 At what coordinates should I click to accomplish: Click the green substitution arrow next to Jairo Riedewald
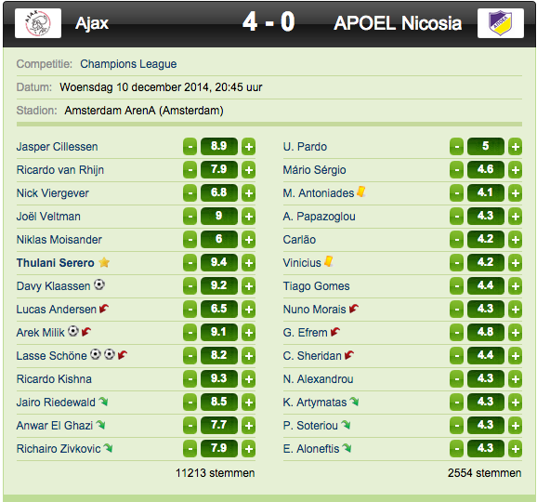103,401
